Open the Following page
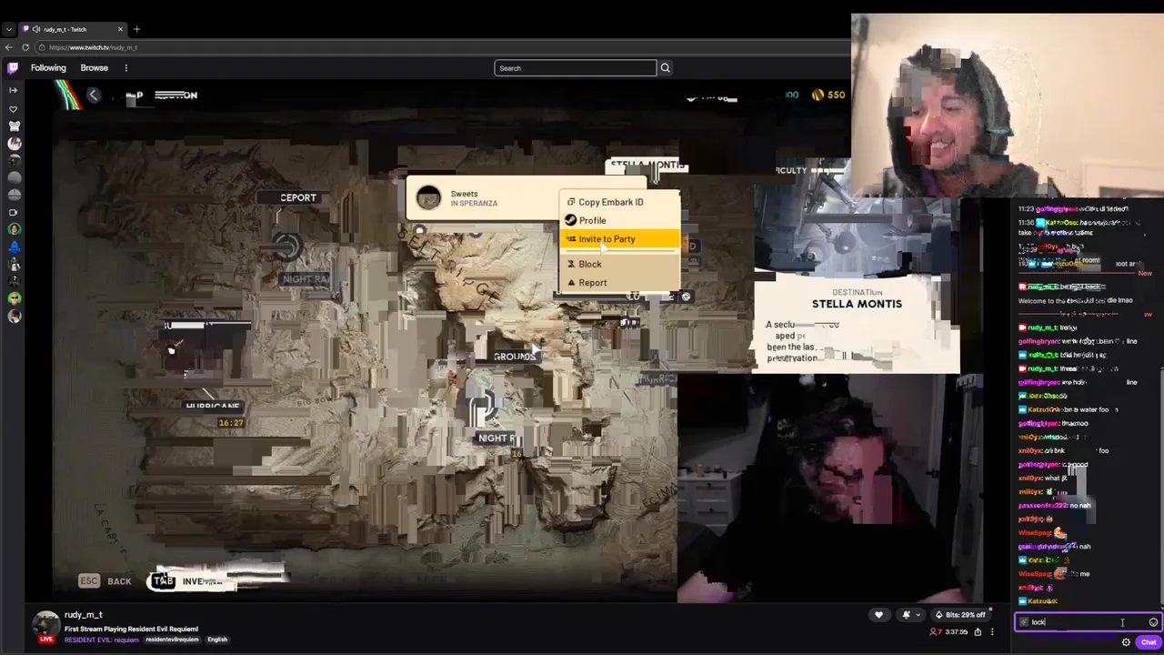1164x655 pixels. click(x=48, y=68)
